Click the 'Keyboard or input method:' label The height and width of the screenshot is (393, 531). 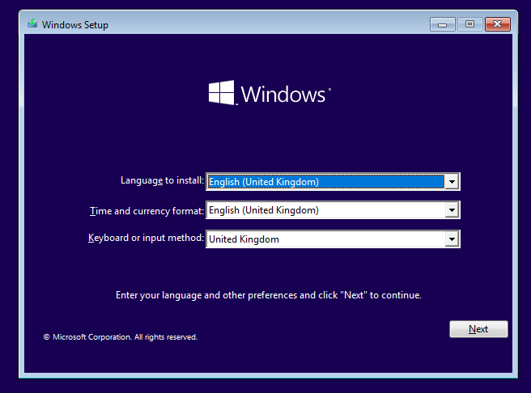coord(146,238)
